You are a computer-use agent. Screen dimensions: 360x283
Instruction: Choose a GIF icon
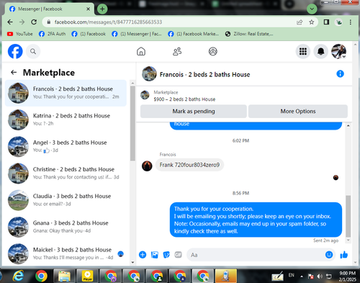pyautogui.click(x=178, y=254)
